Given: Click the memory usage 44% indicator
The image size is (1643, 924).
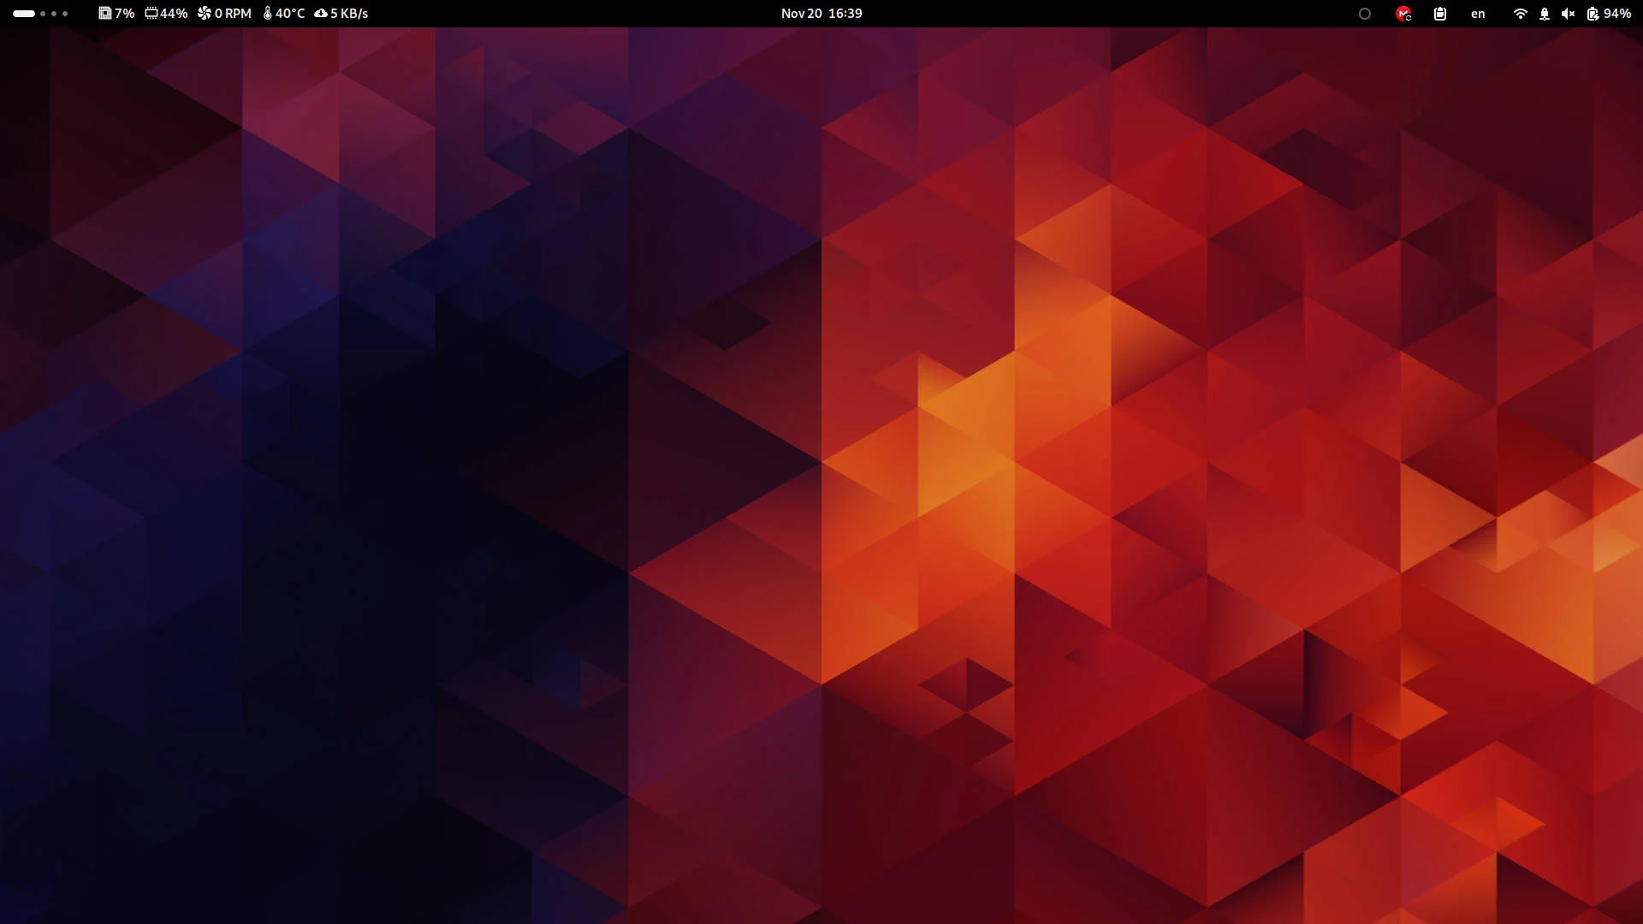Looking at the screenshot, I should 166,14.
